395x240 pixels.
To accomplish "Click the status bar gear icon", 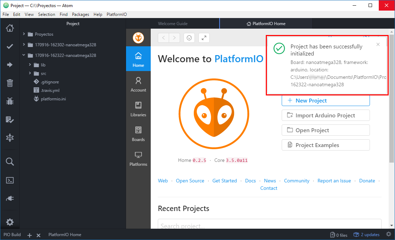I will (x=389, y=234).
